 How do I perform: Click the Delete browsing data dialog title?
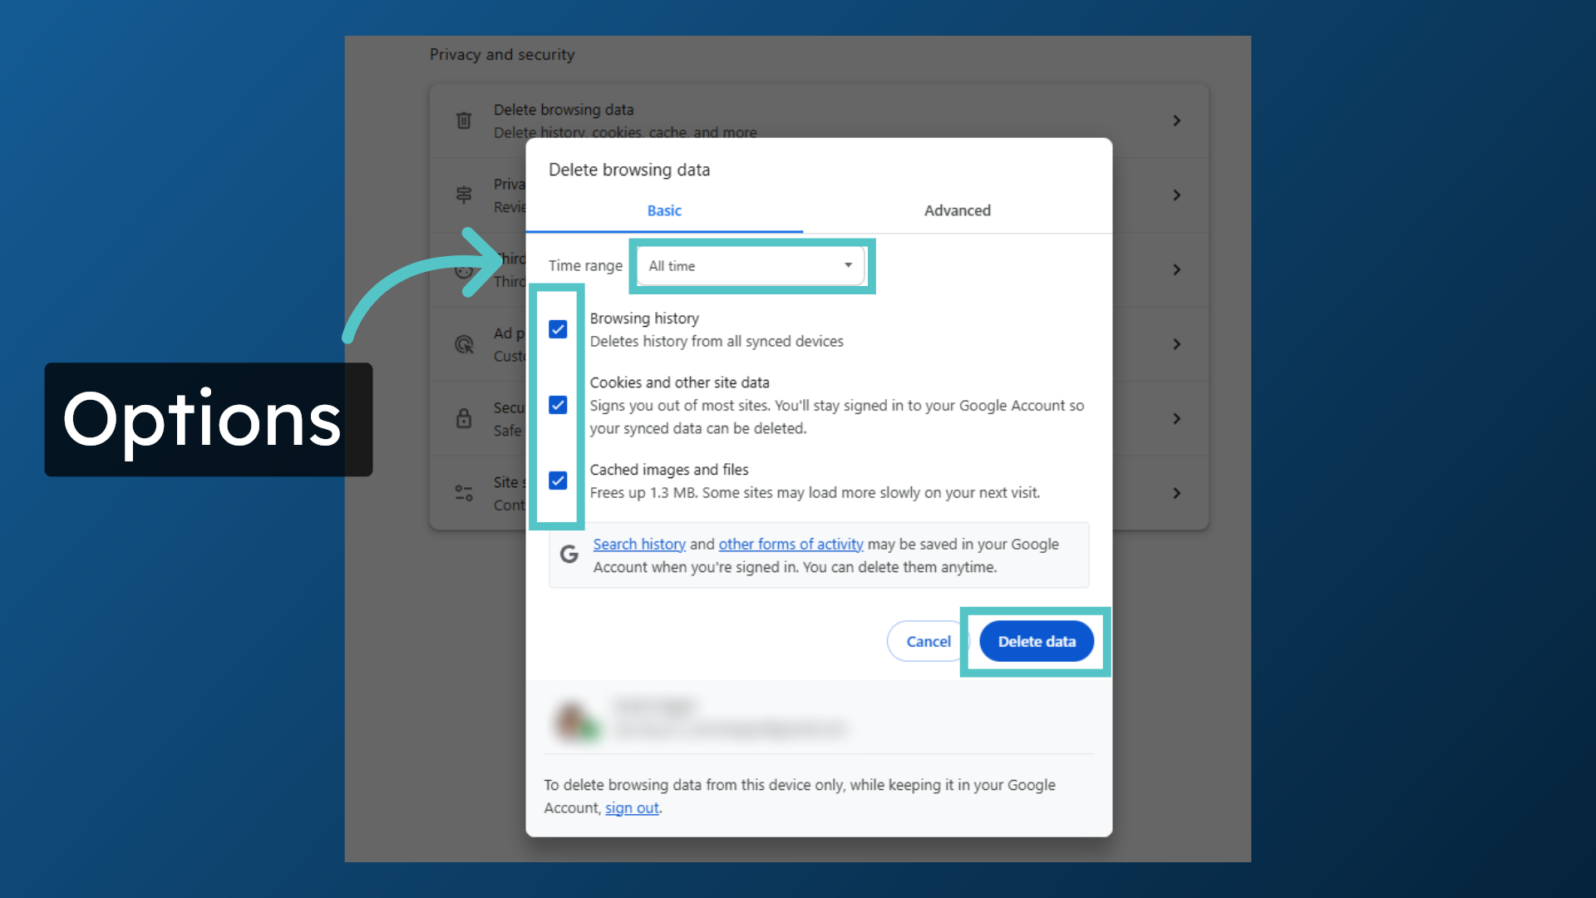click(629, 170)
